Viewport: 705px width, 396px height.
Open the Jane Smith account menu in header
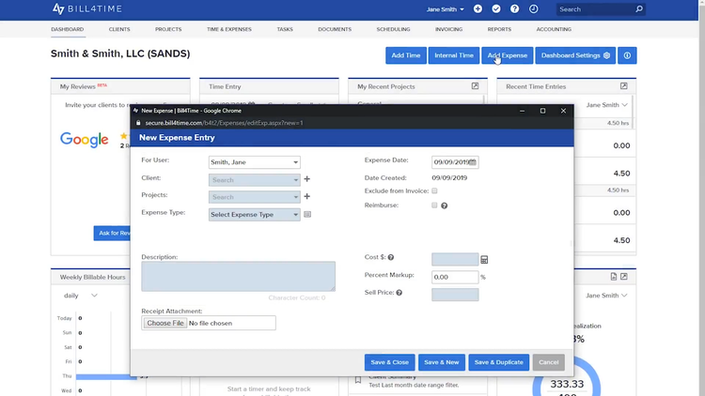(x=446, y=9)
